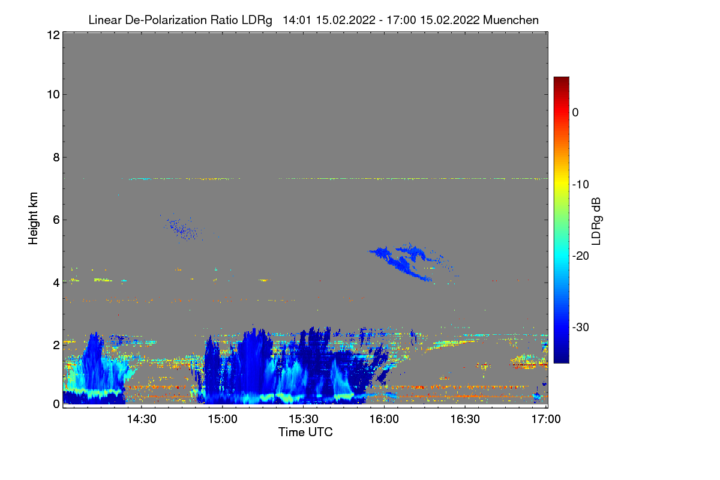Click the '17:00' time axis tick label
Image resolution: width=720 pixels, height=480 pixels.
[x=547, y=418]
